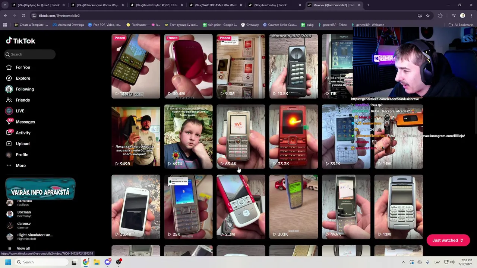Bookmark this page with star icon

[x=428, y=16]
